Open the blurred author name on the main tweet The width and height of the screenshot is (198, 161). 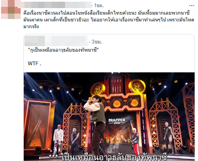(56, 5)
